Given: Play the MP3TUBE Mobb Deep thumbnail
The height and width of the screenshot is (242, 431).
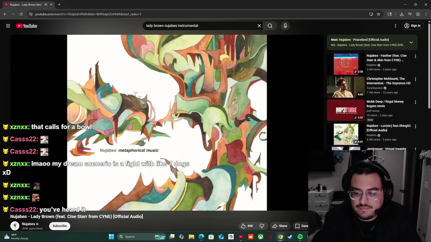Looking at the screenshot, I should pos(346,110).
